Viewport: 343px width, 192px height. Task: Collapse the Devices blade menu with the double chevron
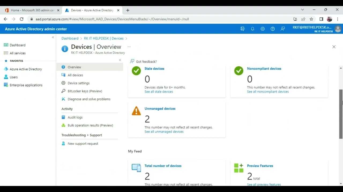click(120, 60)
